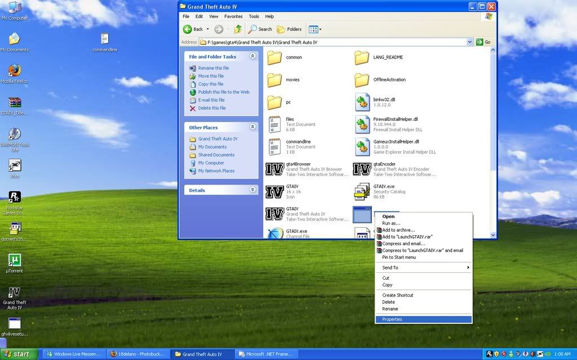Select commandline text file on desktop
The width and height of the screenshot is (577, 360).
105,43
